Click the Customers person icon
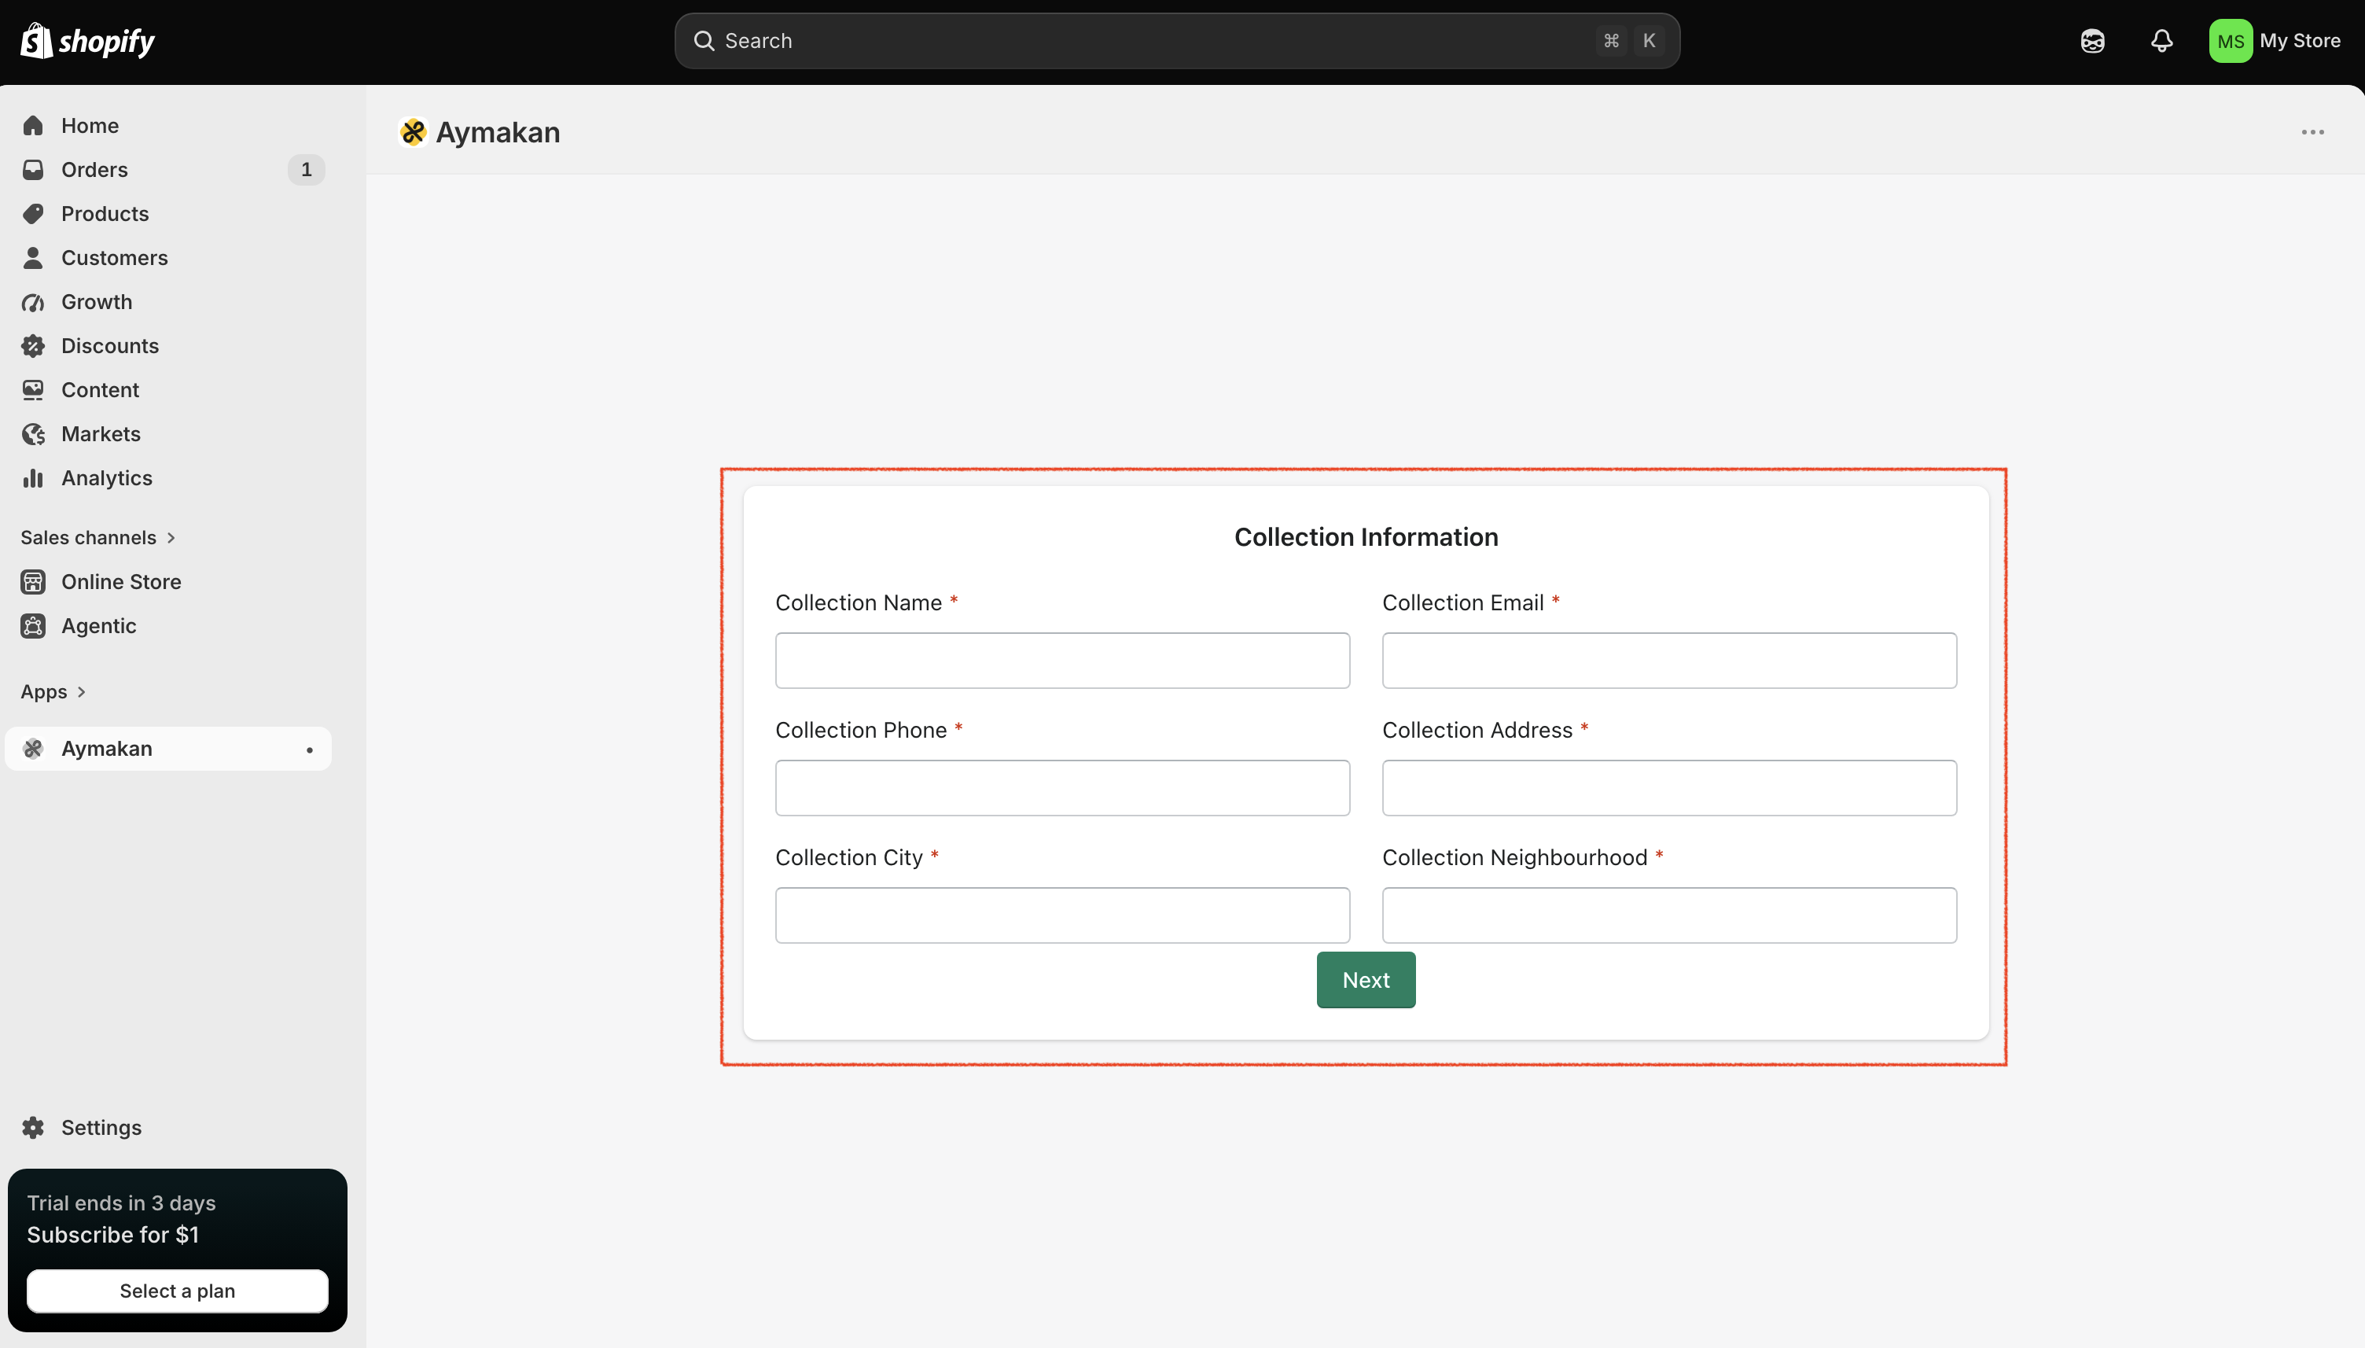Image resolution: width=2365 pixels, height=1348 pixels. tap(33, 257)
